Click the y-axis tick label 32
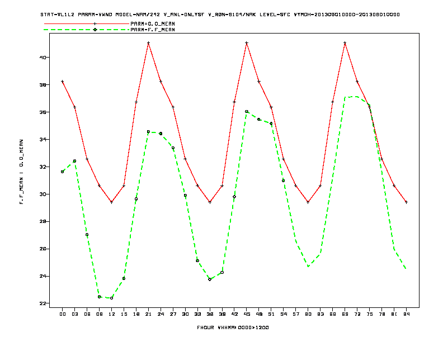This screenshot has height=342, width=443. click(x=43, y=167)
